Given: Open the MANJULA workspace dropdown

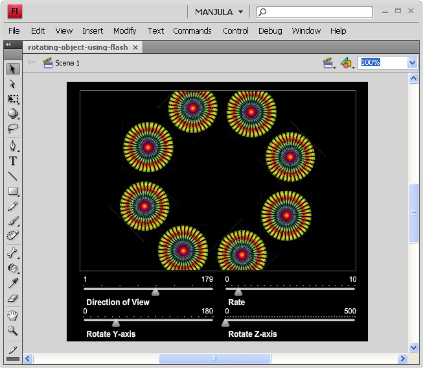Looking at the screenshot, I should [219, 12].
